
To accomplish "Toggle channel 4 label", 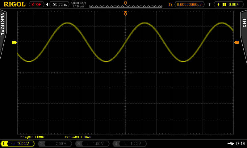I will [130, 144].
